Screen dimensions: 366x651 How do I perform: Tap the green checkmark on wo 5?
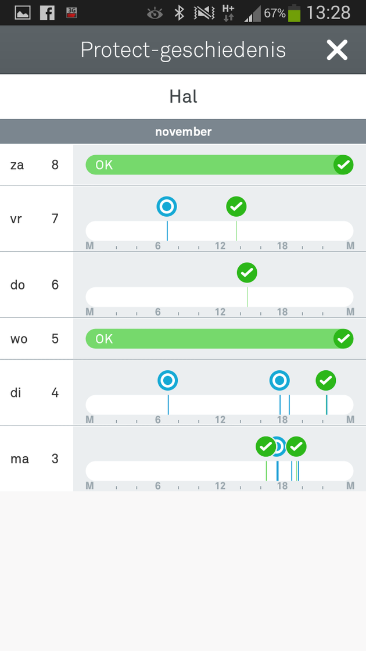pyautogui.click(x=343, y=339)
